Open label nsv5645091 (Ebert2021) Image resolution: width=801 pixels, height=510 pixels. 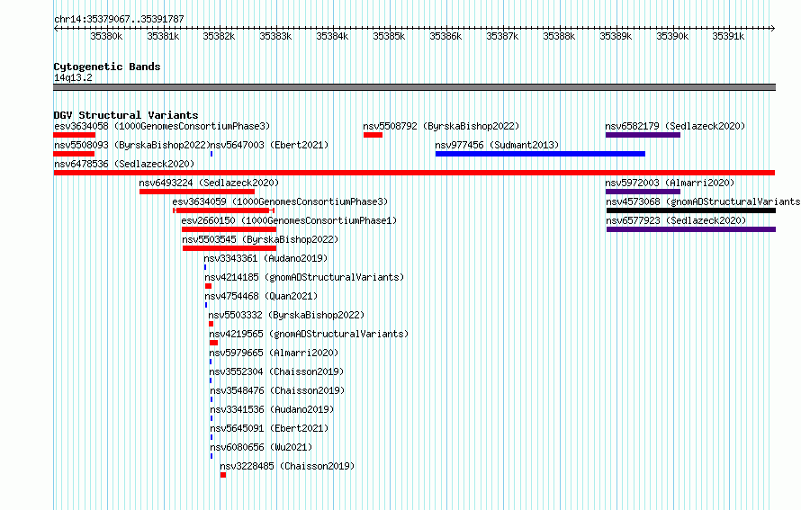(269, 428)
